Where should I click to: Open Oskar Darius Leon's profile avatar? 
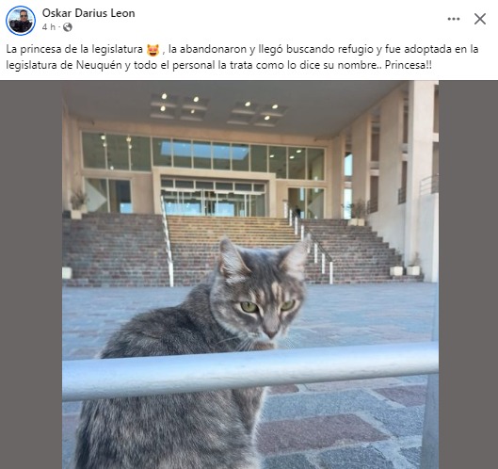pyautogui.click(x=21, y=20)
